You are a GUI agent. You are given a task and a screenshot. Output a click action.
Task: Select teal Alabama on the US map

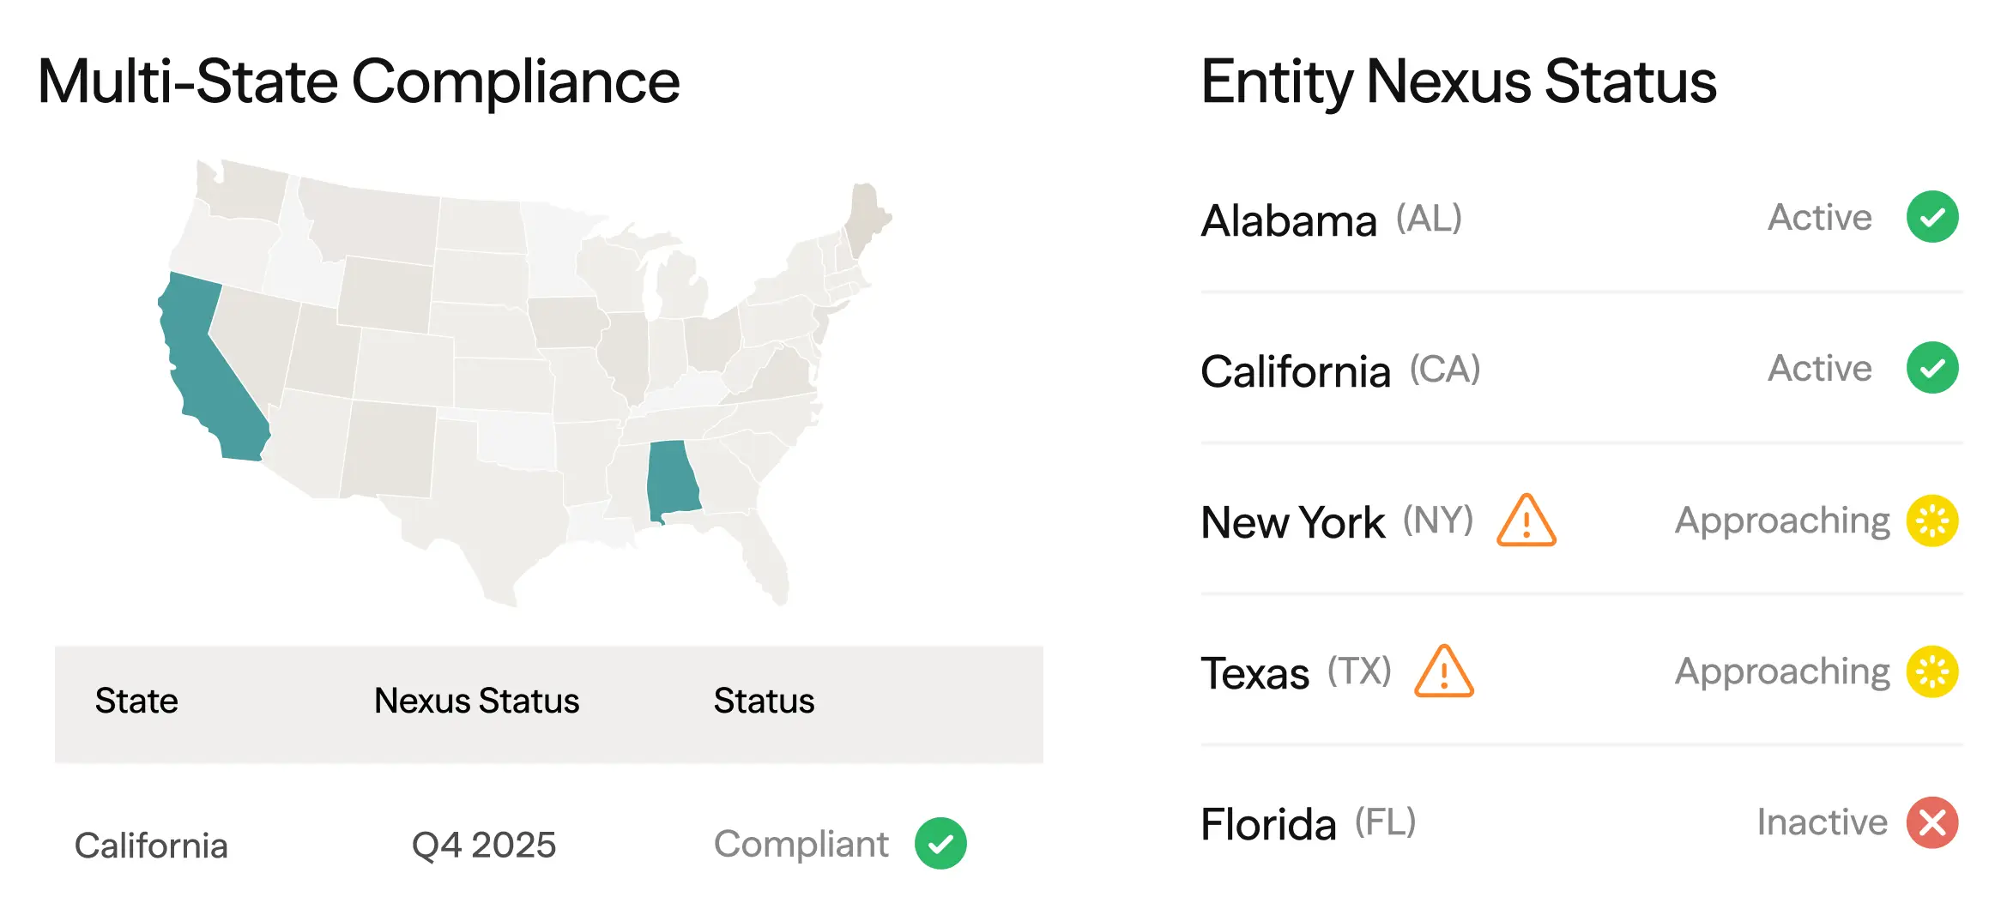[x=672, y=480]
